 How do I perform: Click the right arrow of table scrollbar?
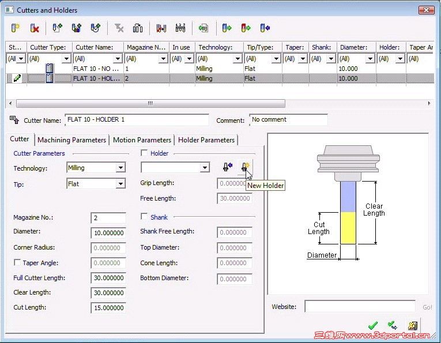(x=429, y=103)
